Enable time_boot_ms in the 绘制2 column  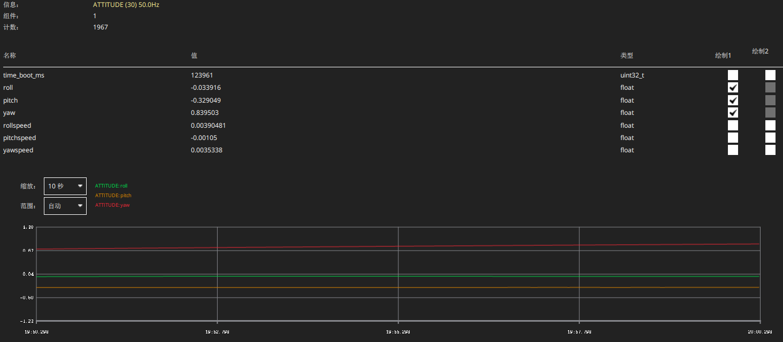tap(770, 75)
